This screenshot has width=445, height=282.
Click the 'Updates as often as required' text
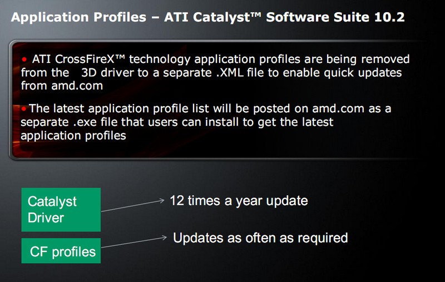260,238
